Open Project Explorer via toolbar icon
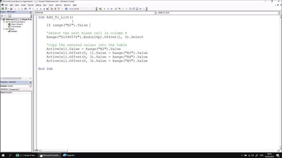Viewport: 282px width, 158px height. (52, 9)
